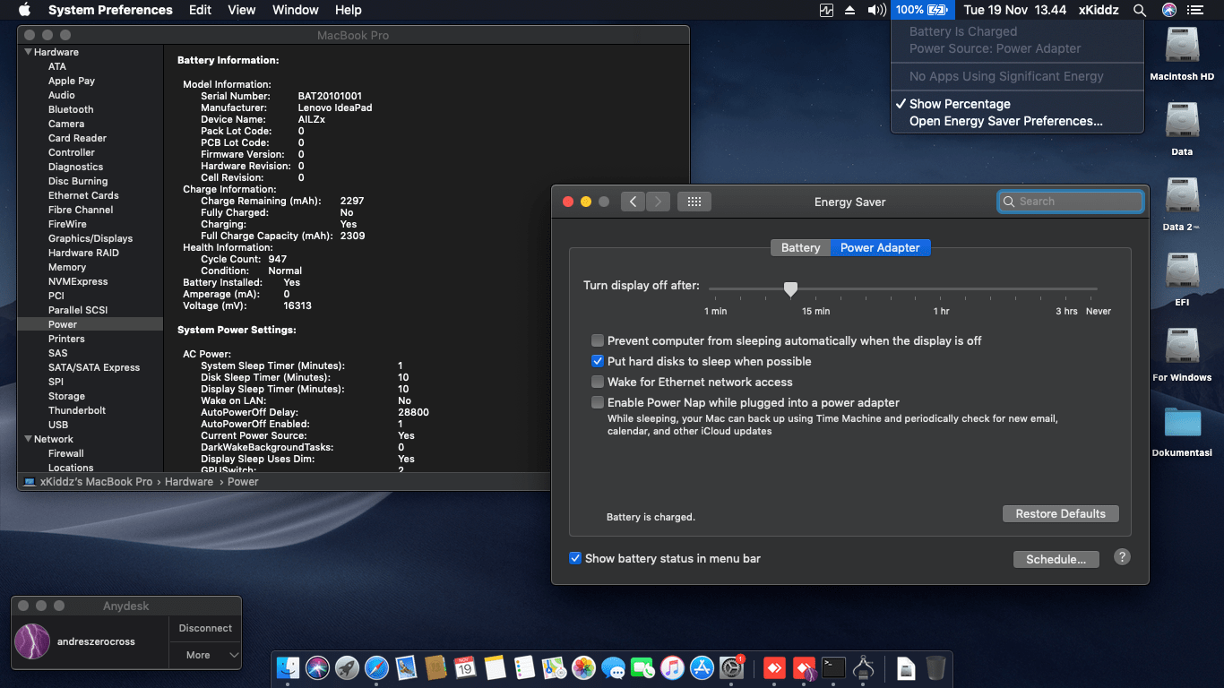Launch Photos from the dock
Viewport: 1224px width, 688px height.
[584, 668]
